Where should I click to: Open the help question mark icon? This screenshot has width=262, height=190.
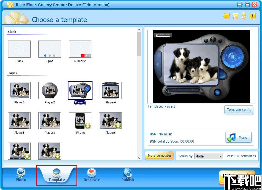click(x=253, y=16)
